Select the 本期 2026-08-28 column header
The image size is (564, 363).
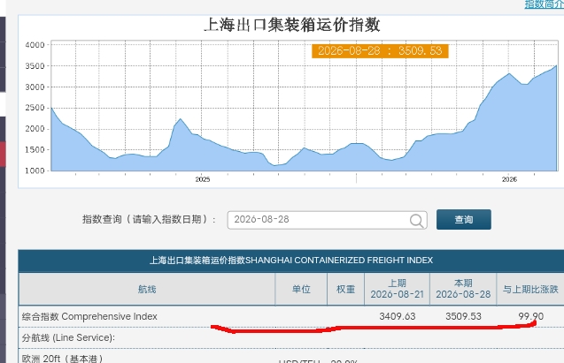click(463, 289)
